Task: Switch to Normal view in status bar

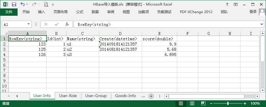Action: [181, 104]
